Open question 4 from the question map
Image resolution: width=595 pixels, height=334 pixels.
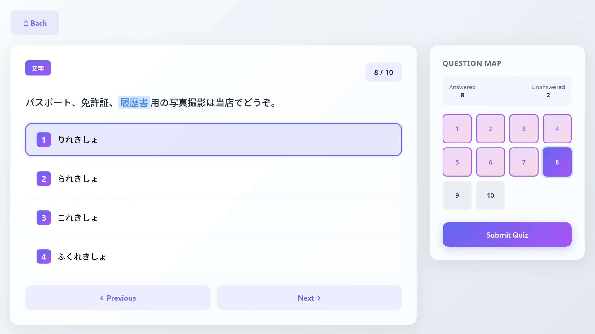[557, 129]
